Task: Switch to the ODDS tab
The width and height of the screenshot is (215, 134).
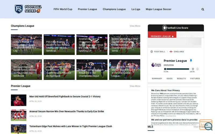Action: 170,79
